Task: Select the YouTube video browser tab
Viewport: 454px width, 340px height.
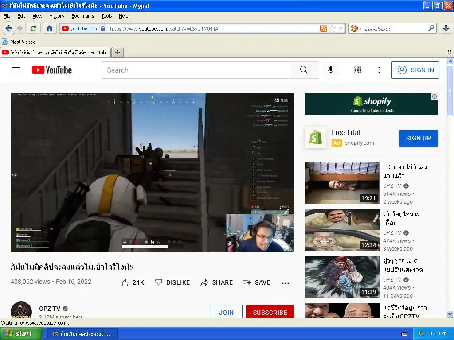Action: tap(55, 52)
